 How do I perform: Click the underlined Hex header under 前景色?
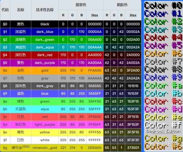pos(95,15)
